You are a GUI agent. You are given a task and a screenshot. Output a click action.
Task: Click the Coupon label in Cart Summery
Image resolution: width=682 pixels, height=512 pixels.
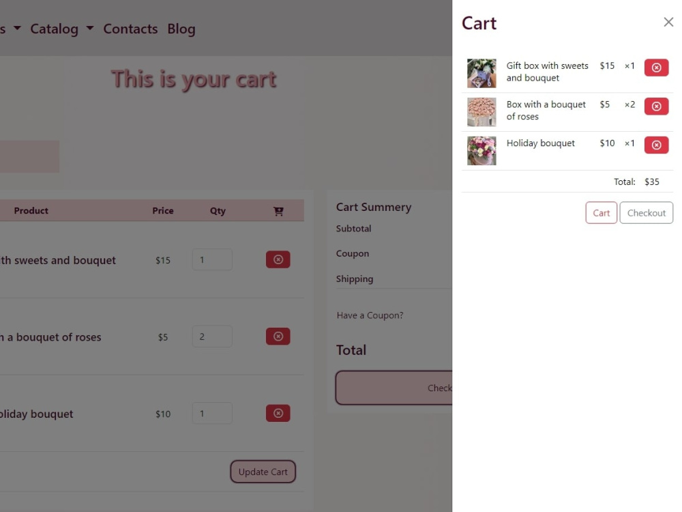[352, 254]
